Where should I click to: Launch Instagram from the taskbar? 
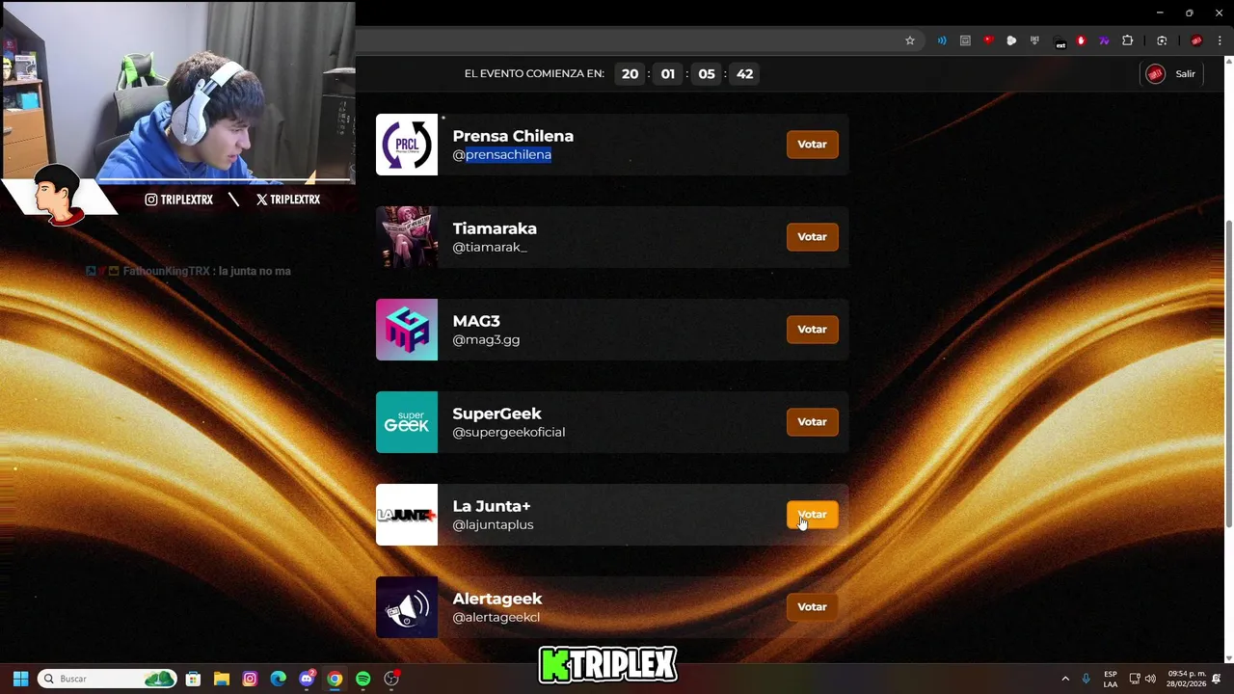tap(250, 679)
